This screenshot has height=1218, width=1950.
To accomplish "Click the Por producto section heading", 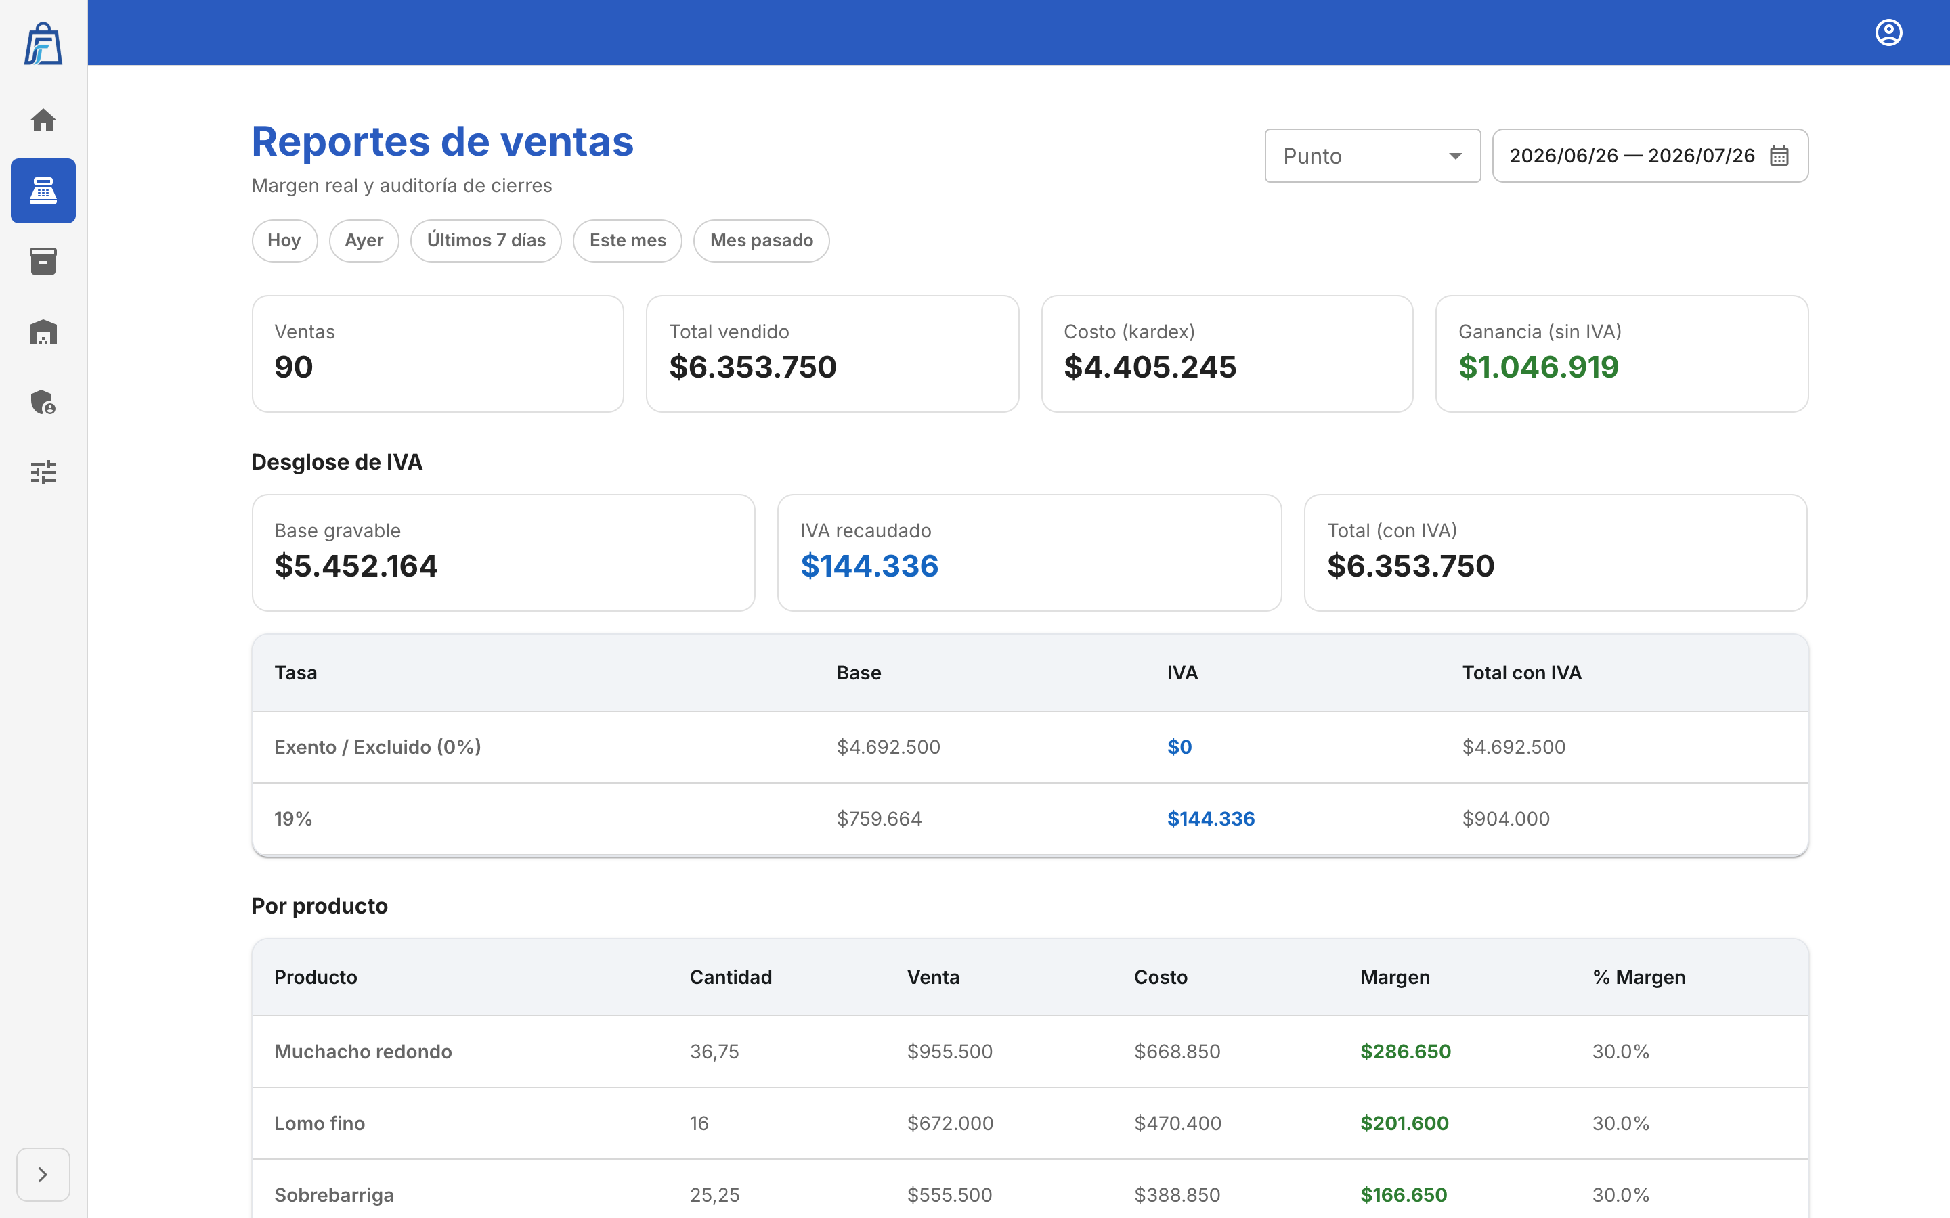I will tap(319, 906).
